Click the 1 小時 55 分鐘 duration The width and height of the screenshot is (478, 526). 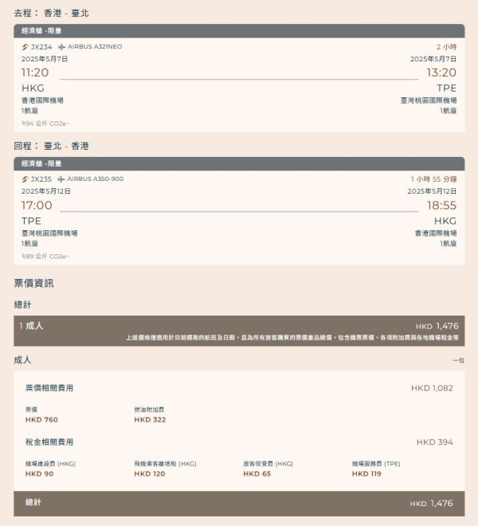[x=433, y=179]
